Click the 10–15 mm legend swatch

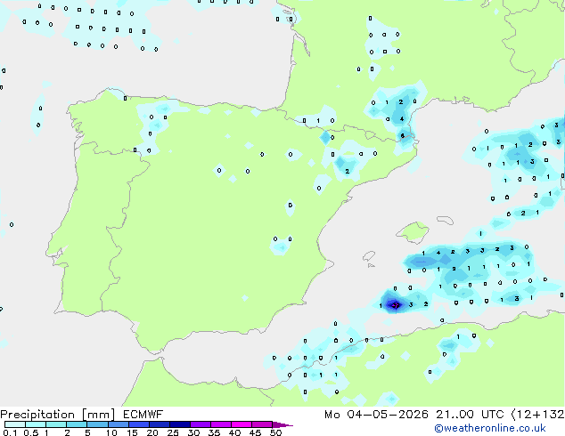[x=118, y=424]
